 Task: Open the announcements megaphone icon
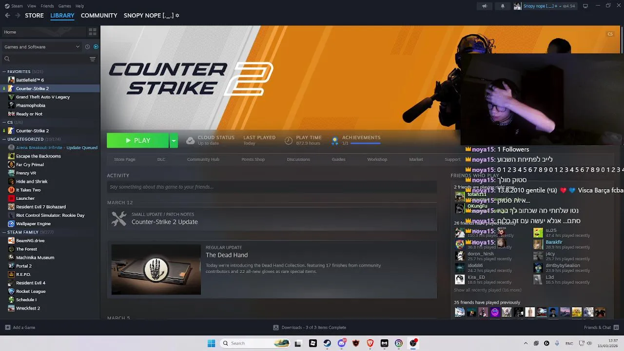pos(484,6)
